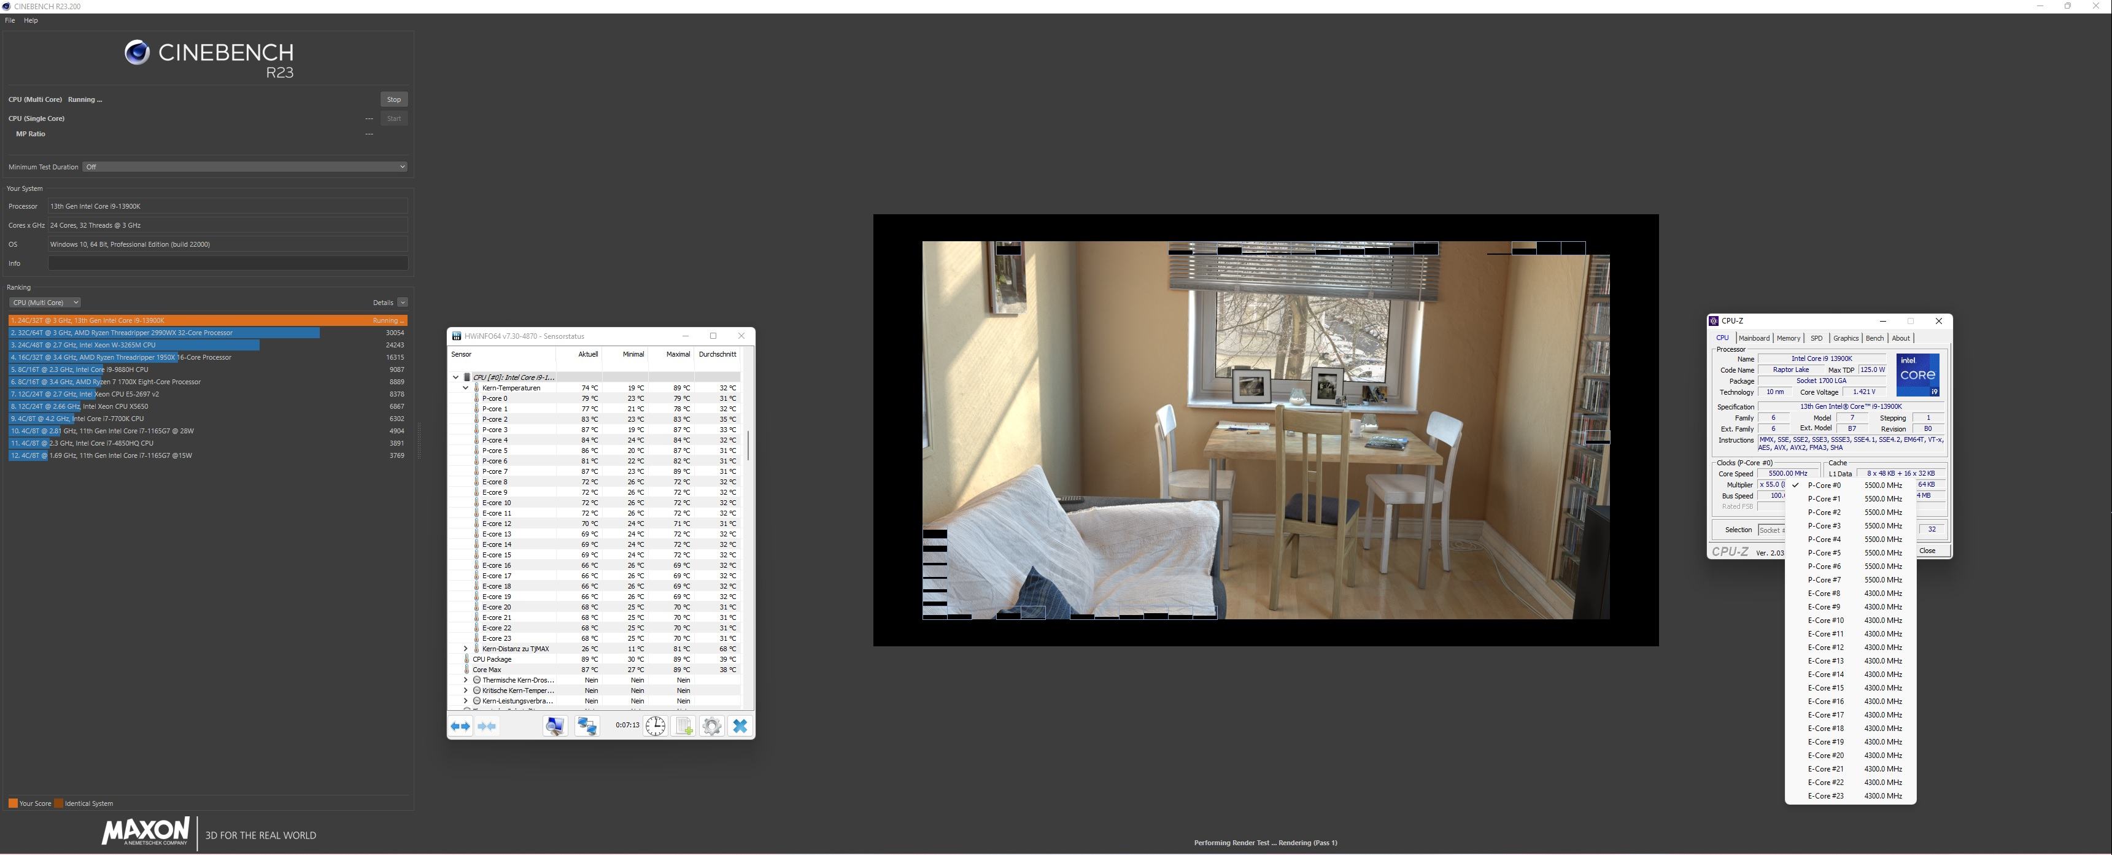Click HWiNFO expand columns arrows icon
Screen dimensions: 2112x855
(x=461, y=726)
